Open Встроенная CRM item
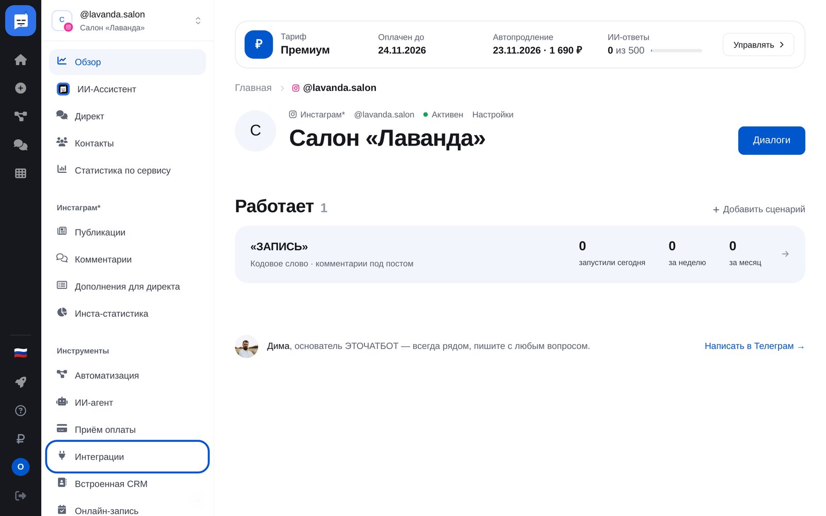 [128, 484]
